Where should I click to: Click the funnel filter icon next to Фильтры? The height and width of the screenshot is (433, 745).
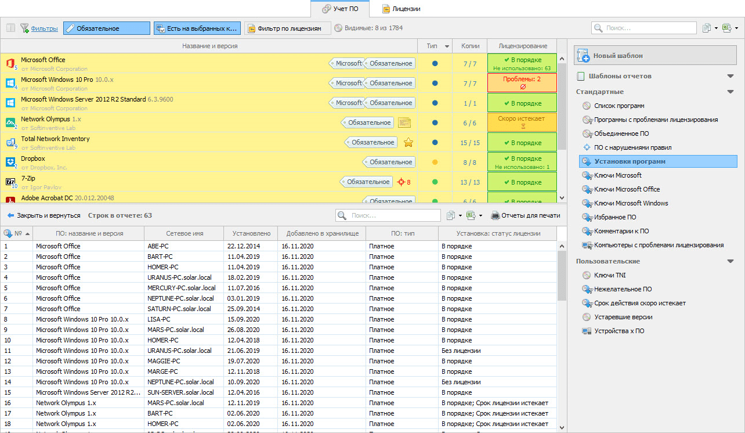[24, 28]
